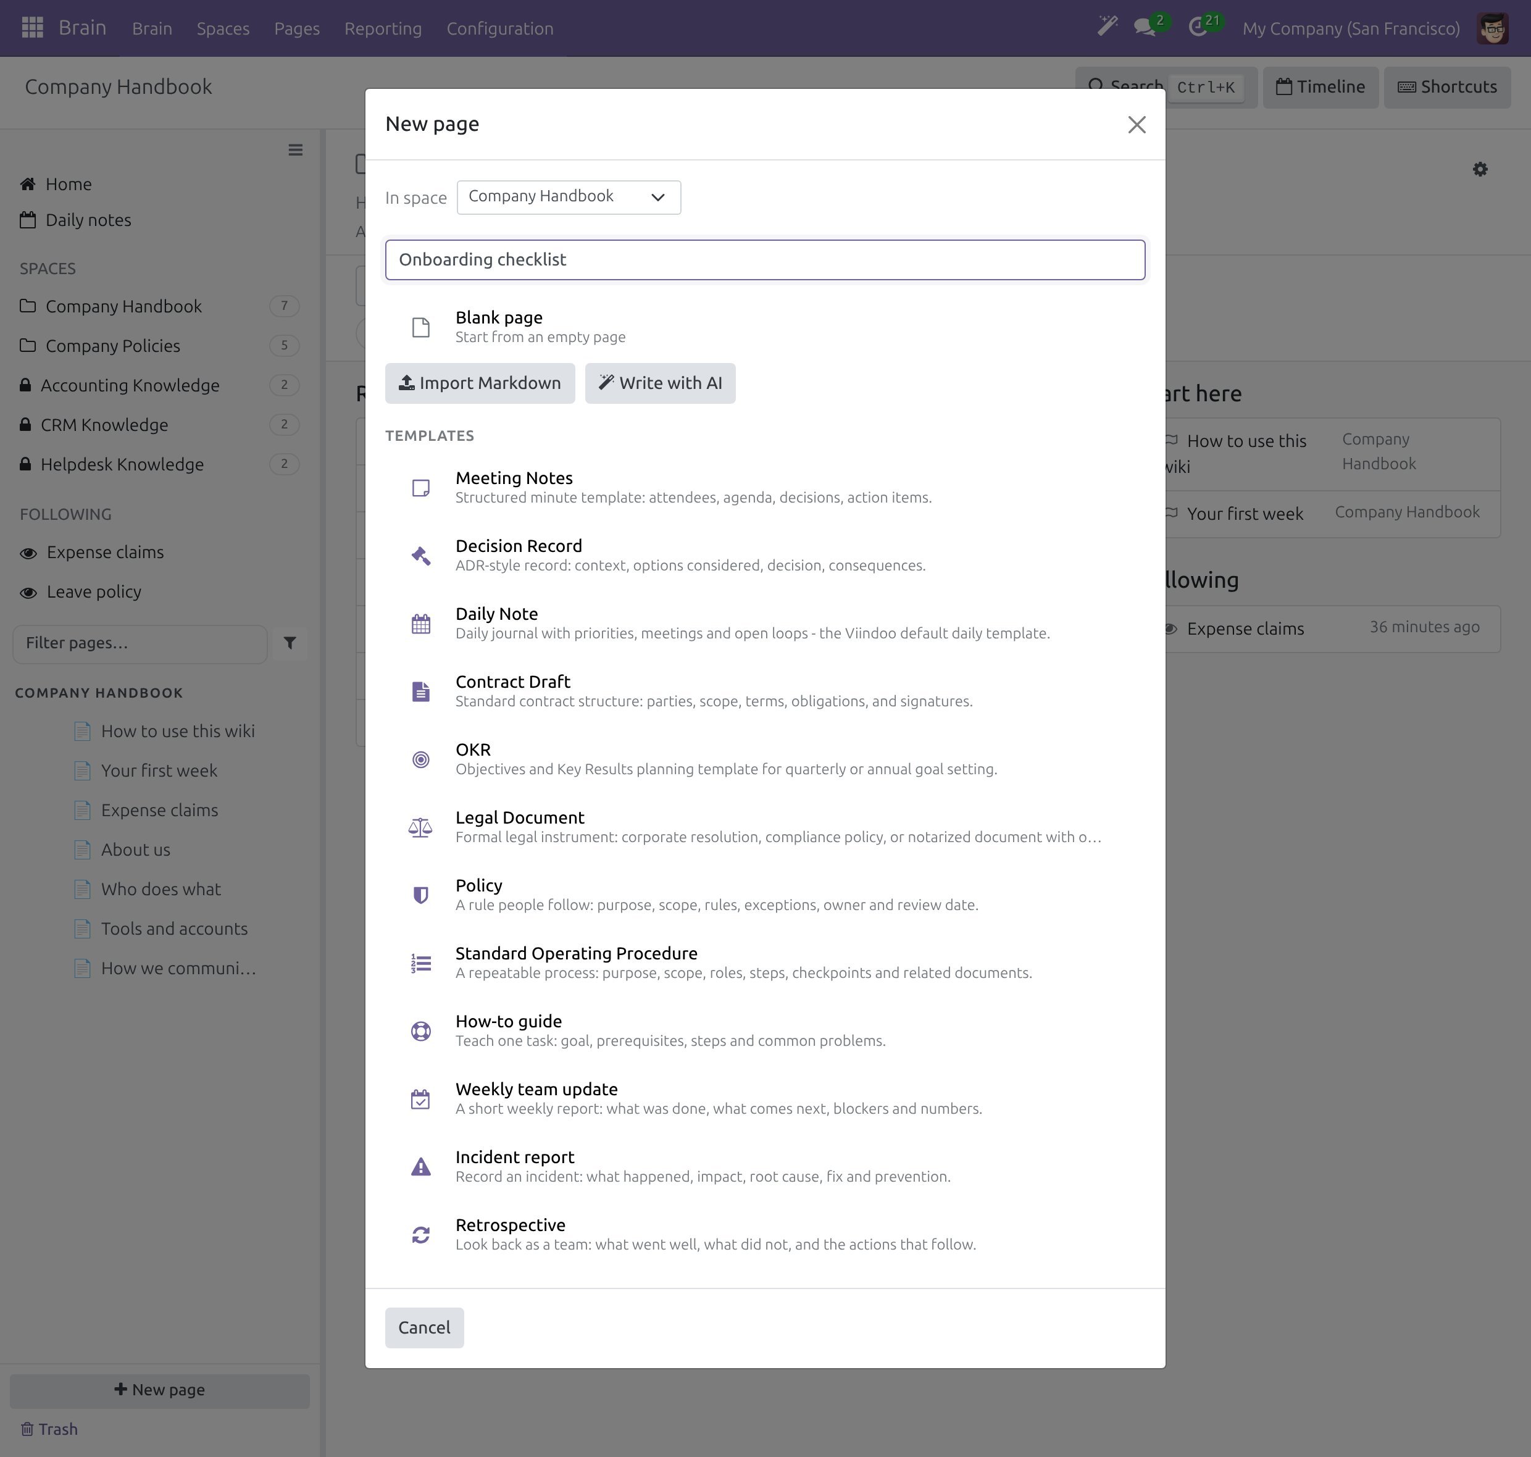Open the user avatar menu
The height and width of the screenshot is (1457, 1531).
pos(1492,29)
